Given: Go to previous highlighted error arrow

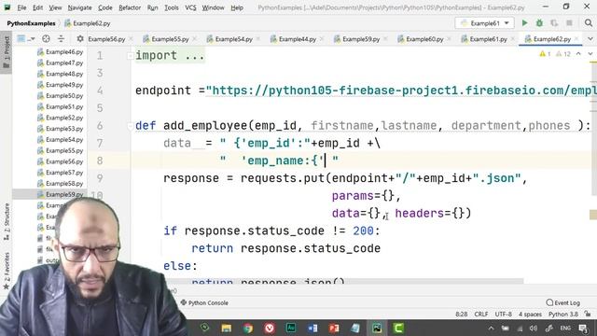Looking at the screenshot, I should [578, 54].
